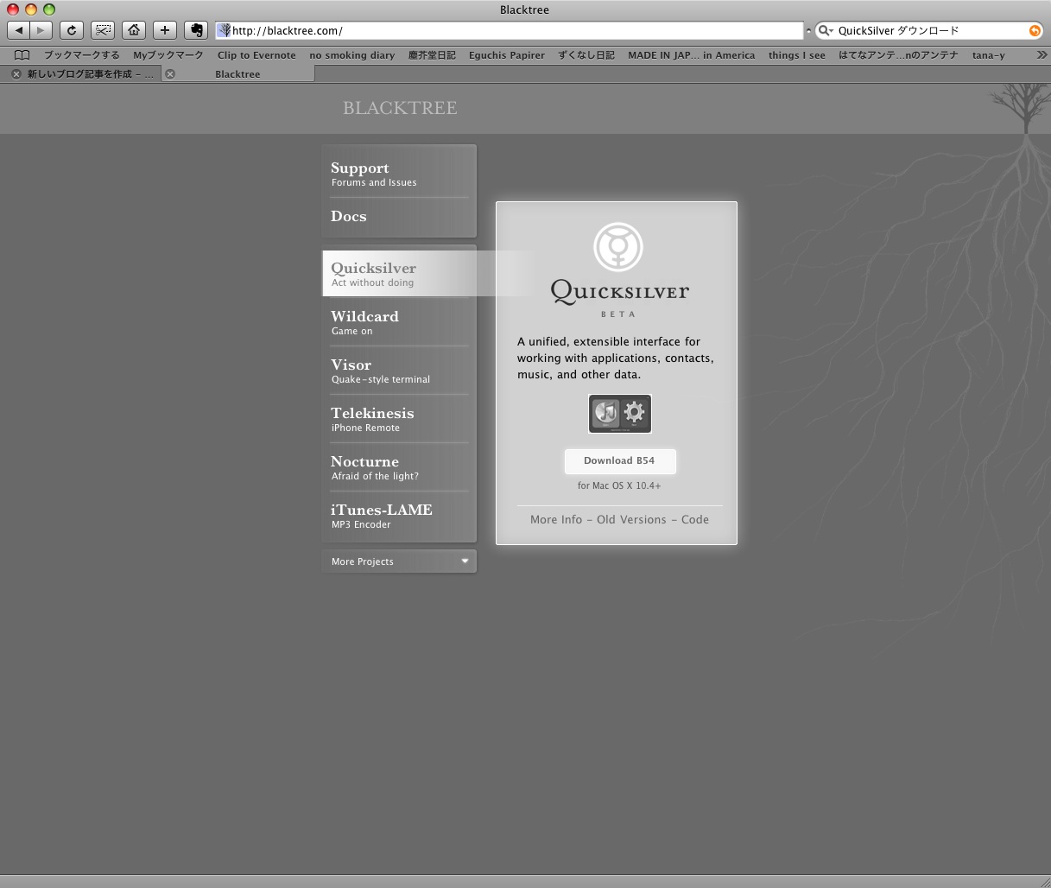This screenshot has height=888, width=1051.
Task: Show all bookmarks with the open book icon
Action: [x=22, y=54]
